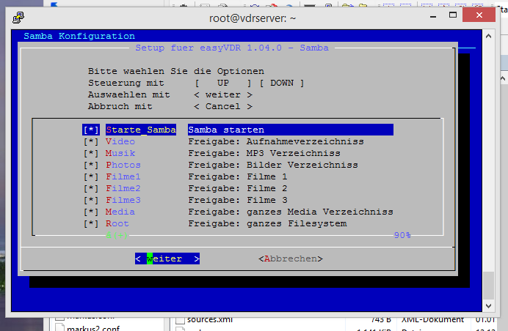Click 'Samba Konfiguration' header text
The height and width of the screenshot is (331, 508).
click(x=79, y=36)
